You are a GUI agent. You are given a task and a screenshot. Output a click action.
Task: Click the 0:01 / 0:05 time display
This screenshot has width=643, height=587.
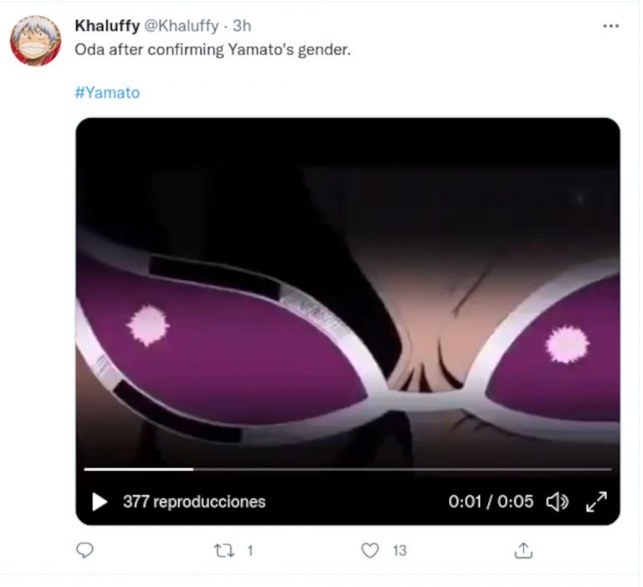[x=491, y=502]
